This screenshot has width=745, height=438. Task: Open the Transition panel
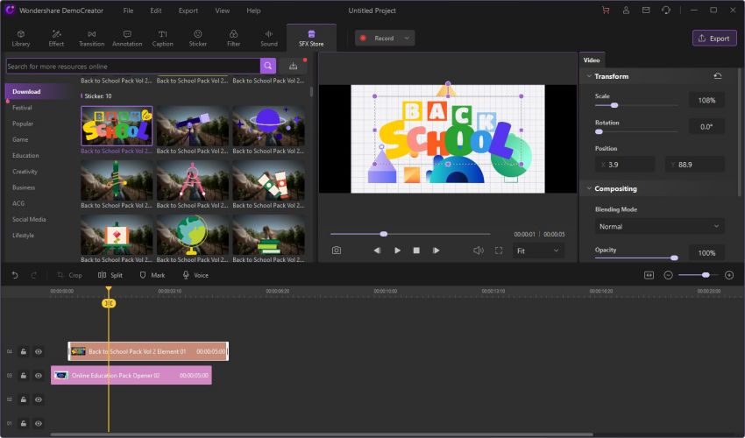coord(91,39)
